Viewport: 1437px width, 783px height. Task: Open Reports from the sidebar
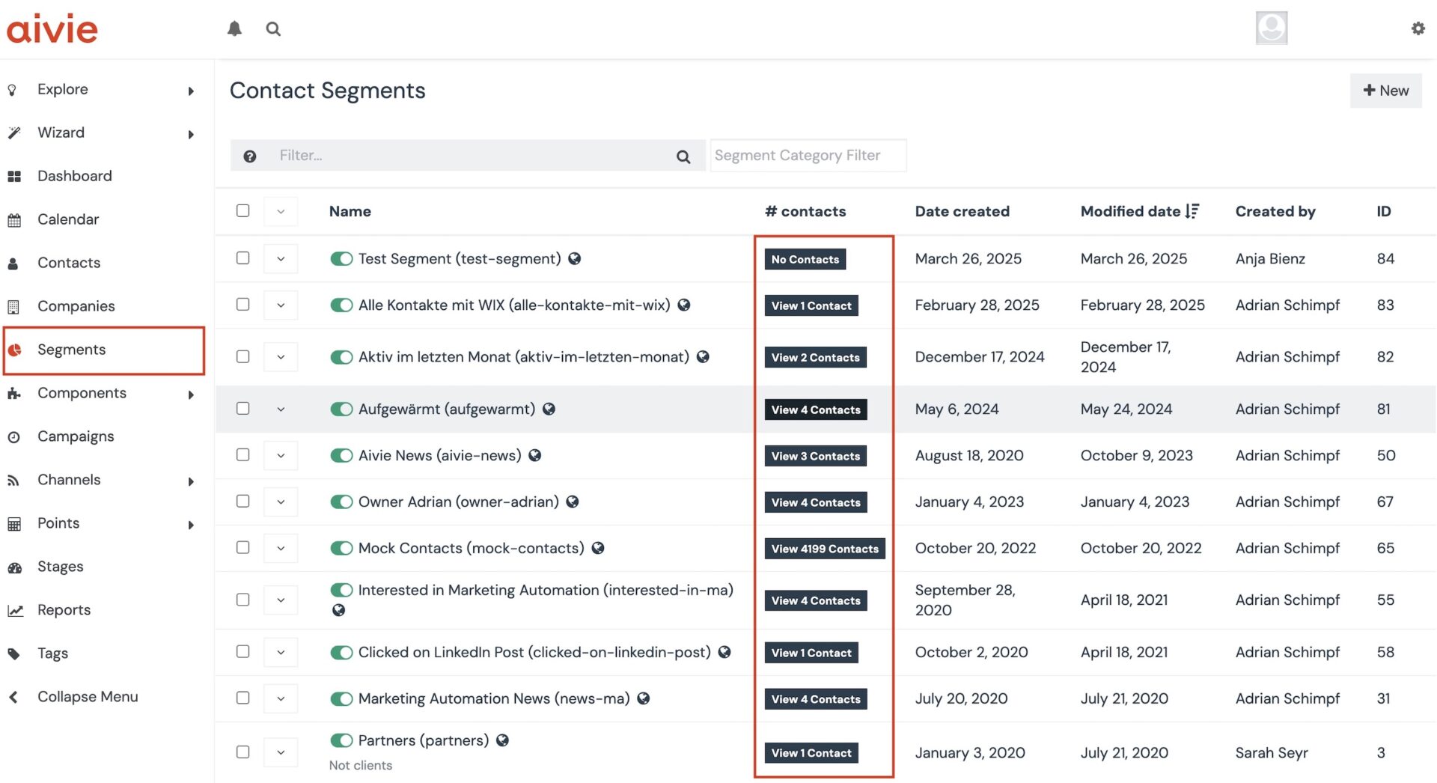pos(64,610)
